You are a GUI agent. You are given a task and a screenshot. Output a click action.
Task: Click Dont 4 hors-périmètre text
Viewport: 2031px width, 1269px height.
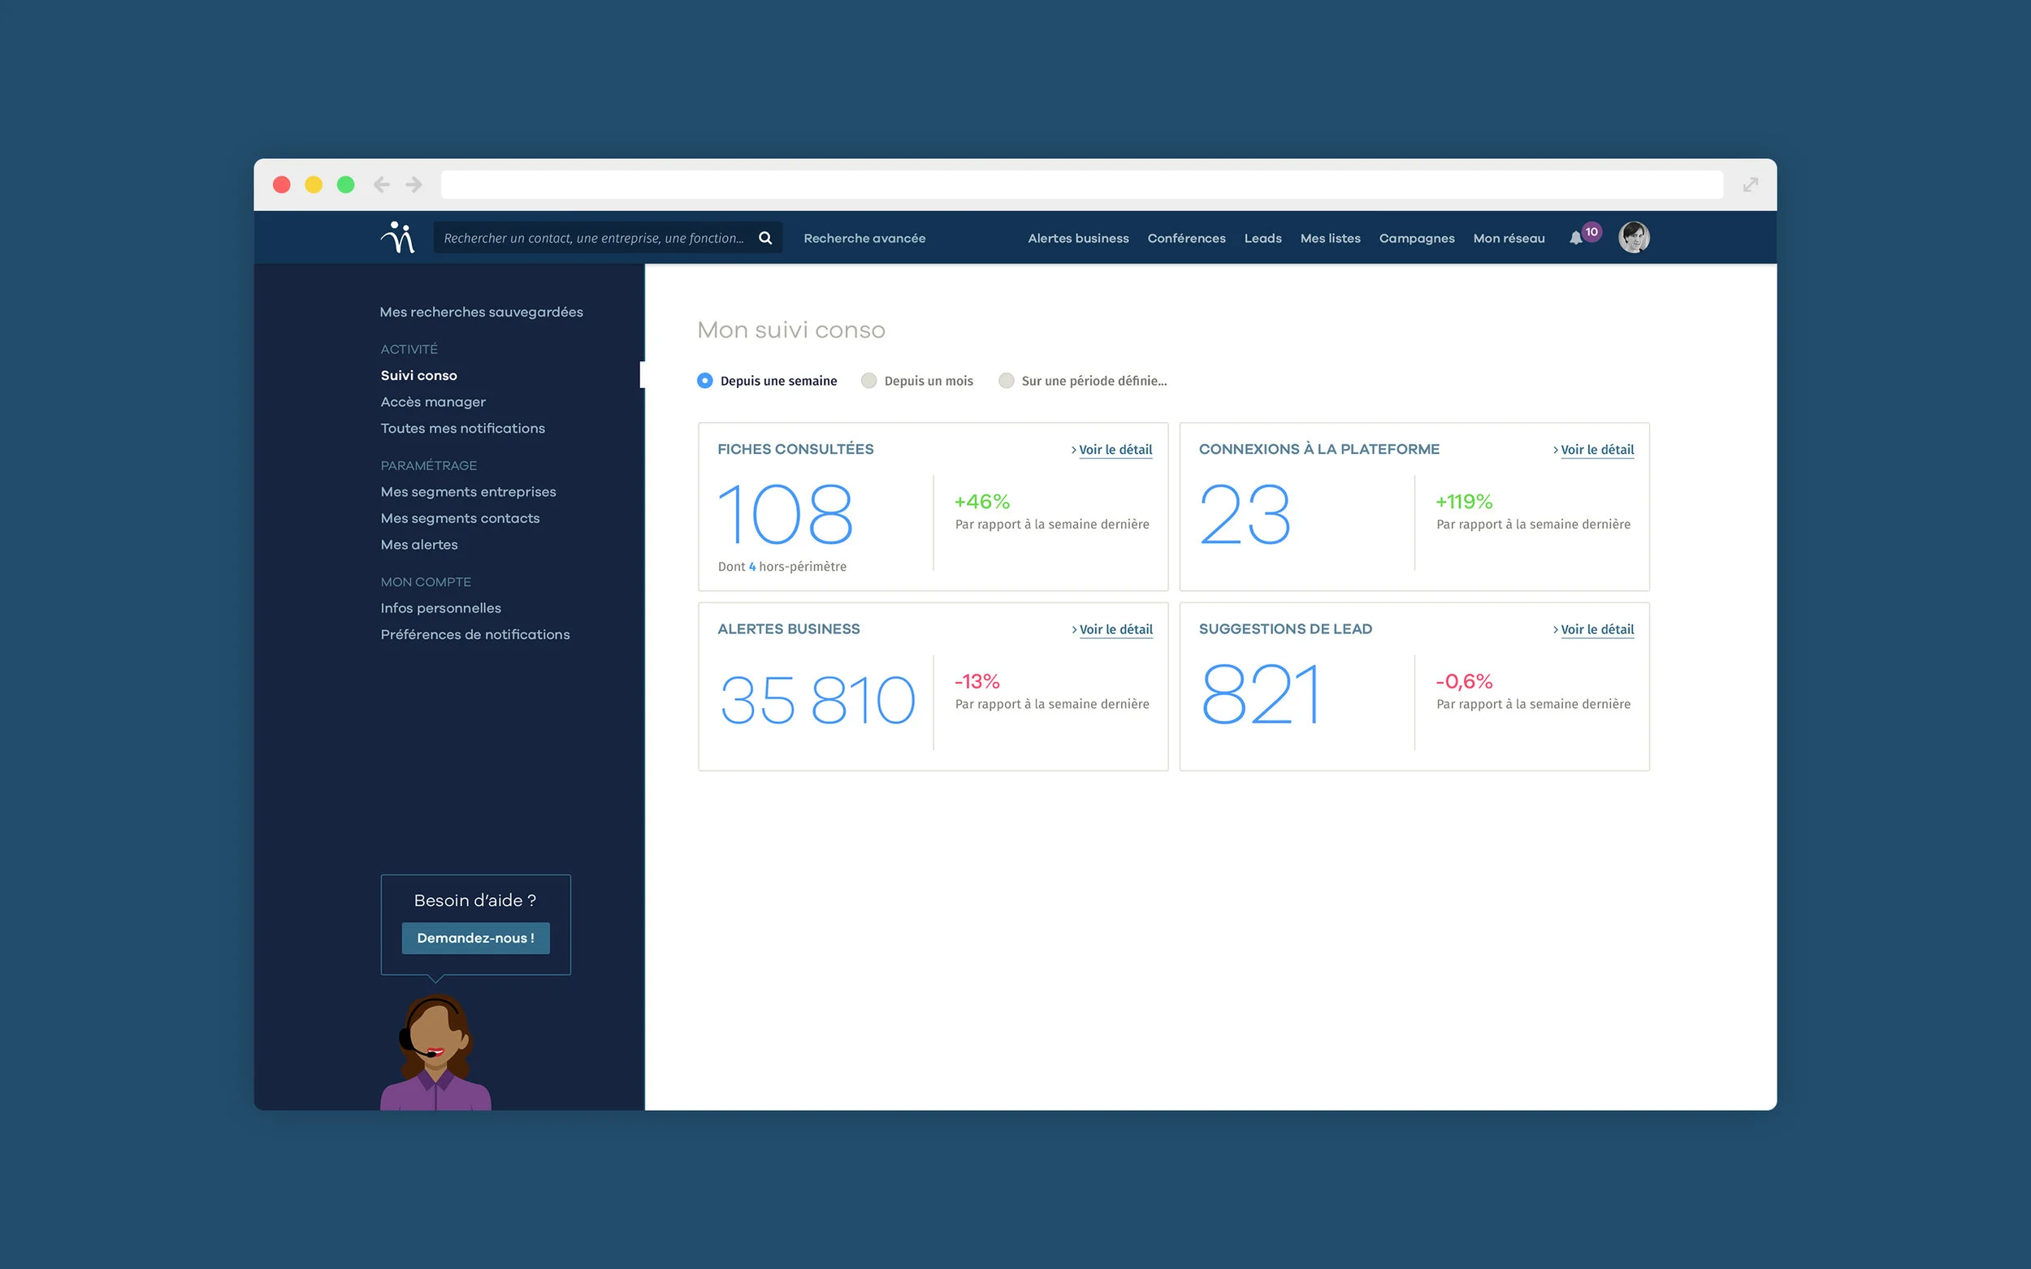pos(782,567)
